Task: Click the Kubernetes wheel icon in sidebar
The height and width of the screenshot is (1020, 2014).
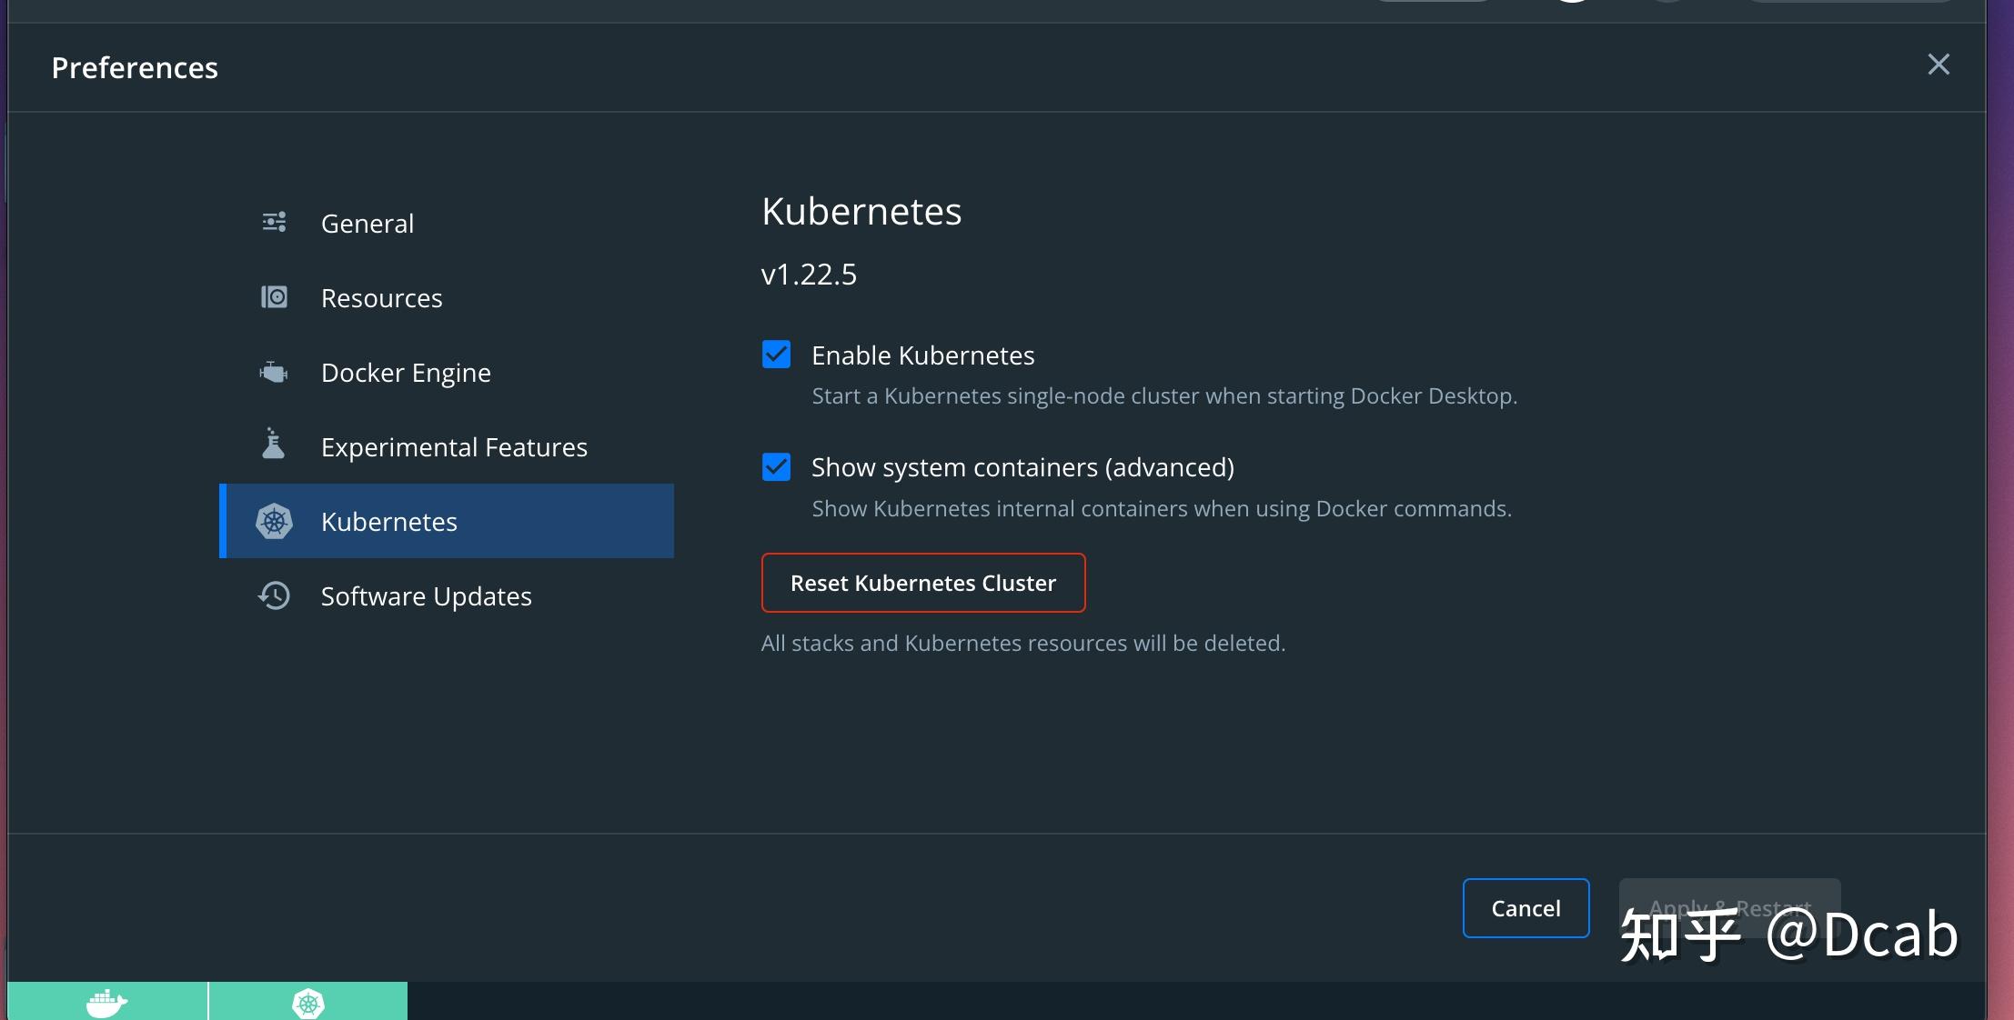Action: (274, 521)
